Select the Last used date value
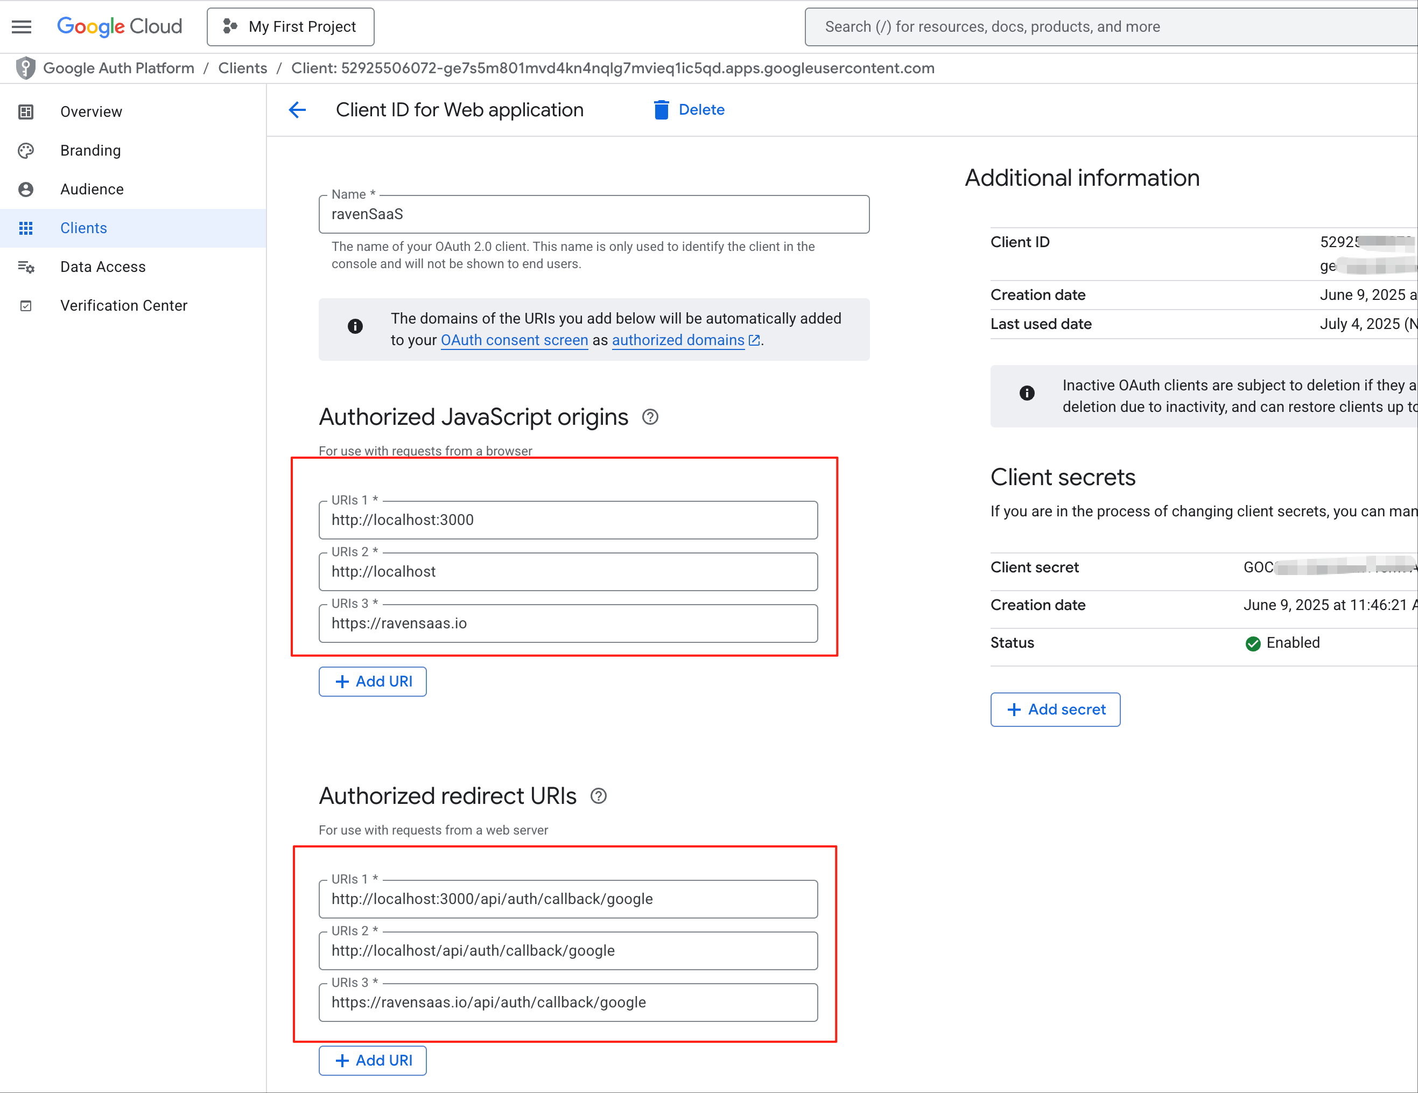1418x1093 pixels. click(x=1368, y=324)
